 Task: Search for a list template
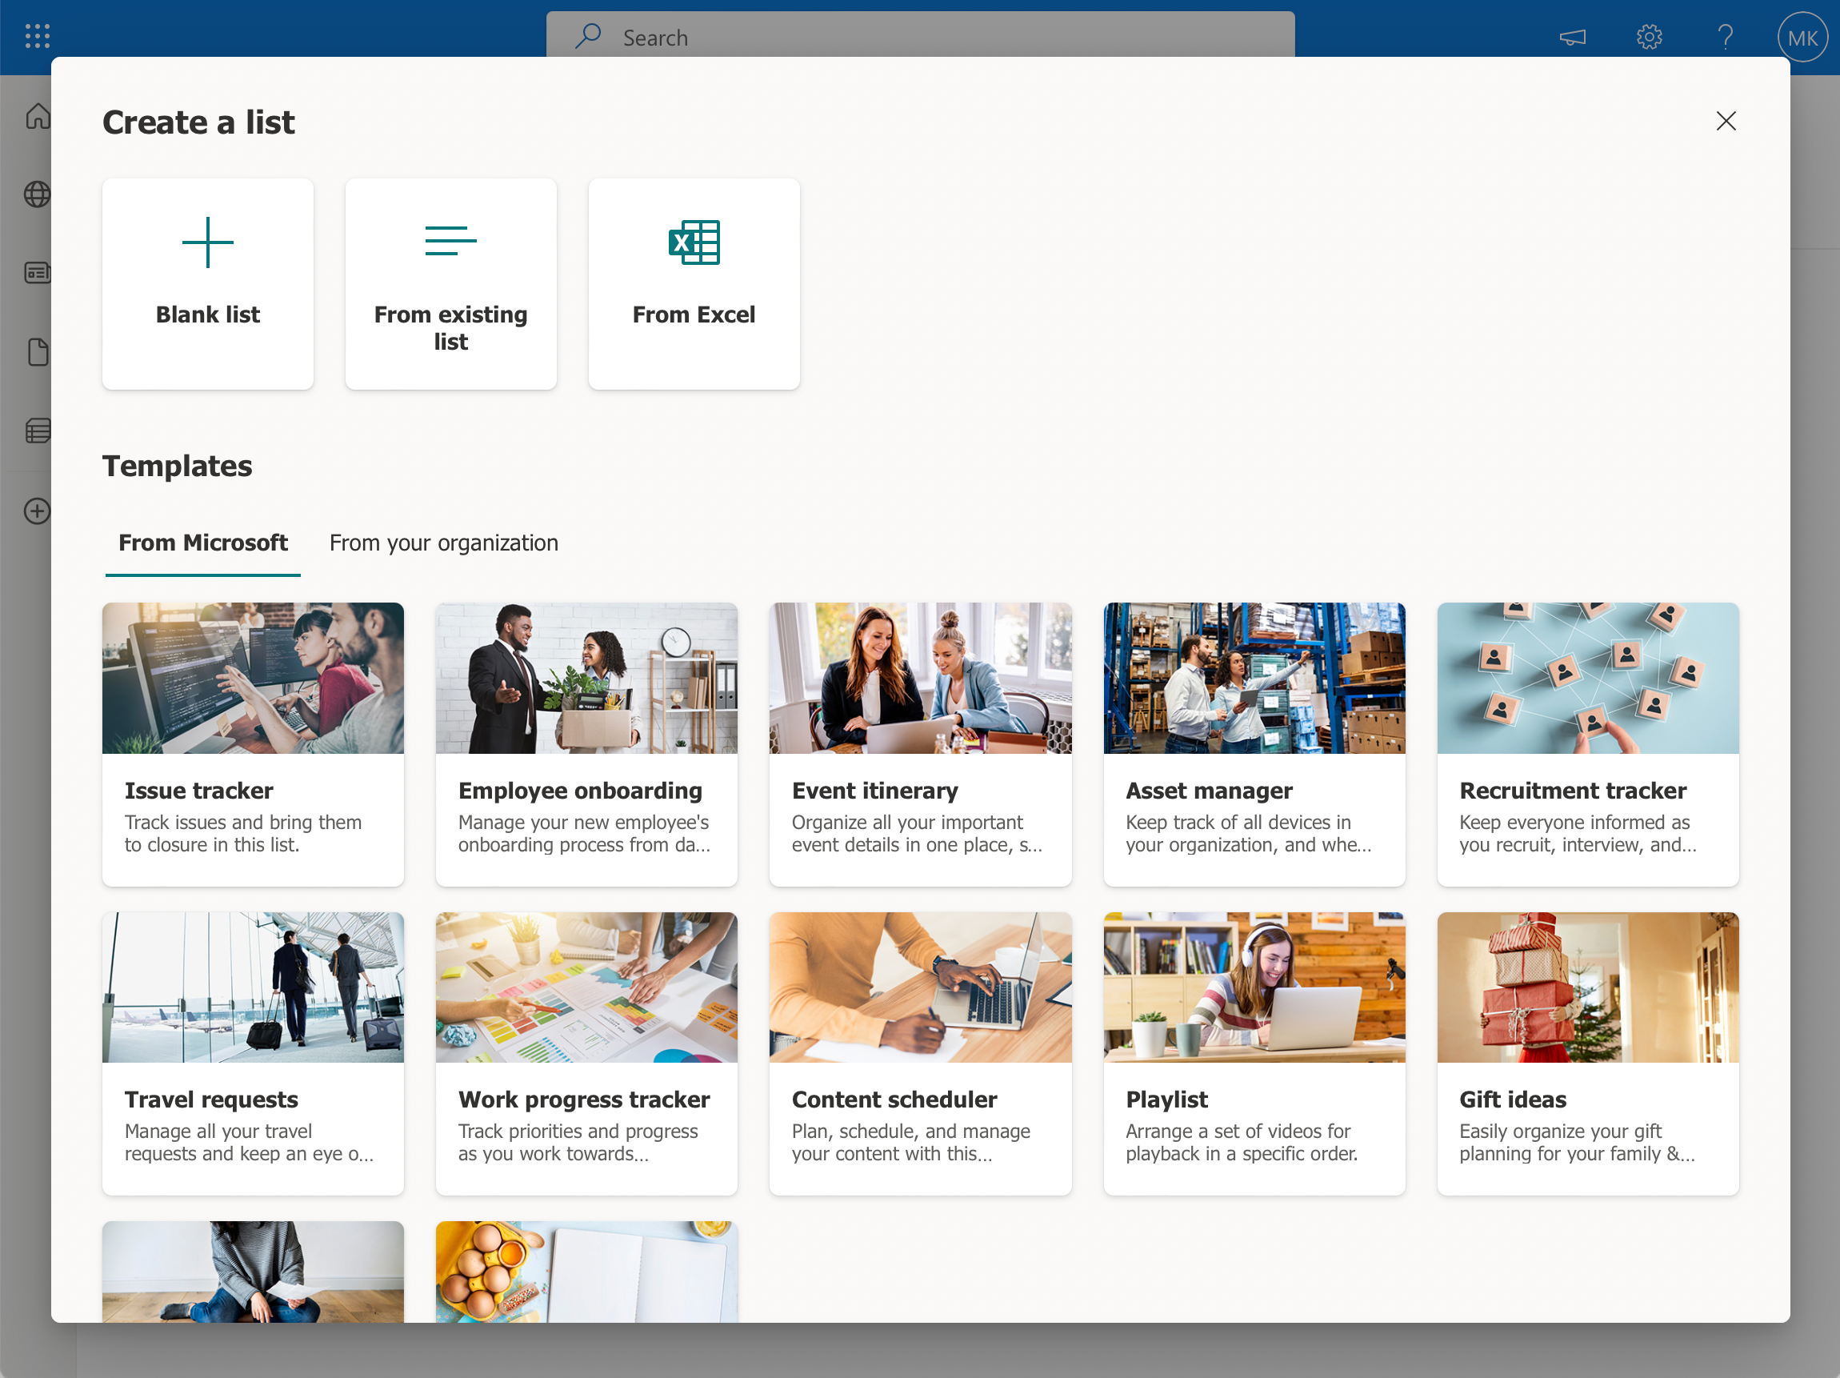pyautogui.click(x=922, y=36)
